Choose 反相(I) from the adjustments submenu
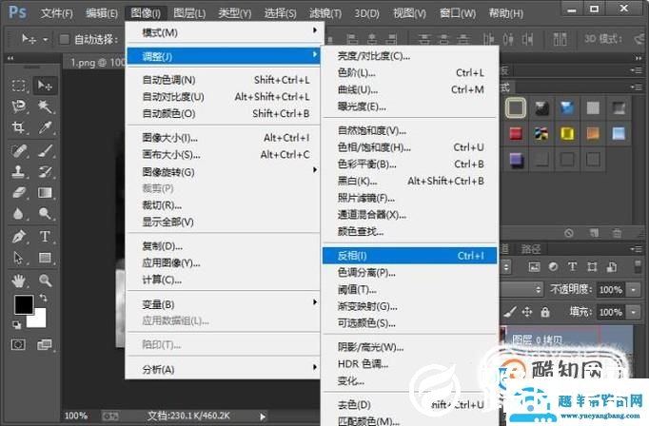This screenshot has height=426, width=649. [409, 256]
